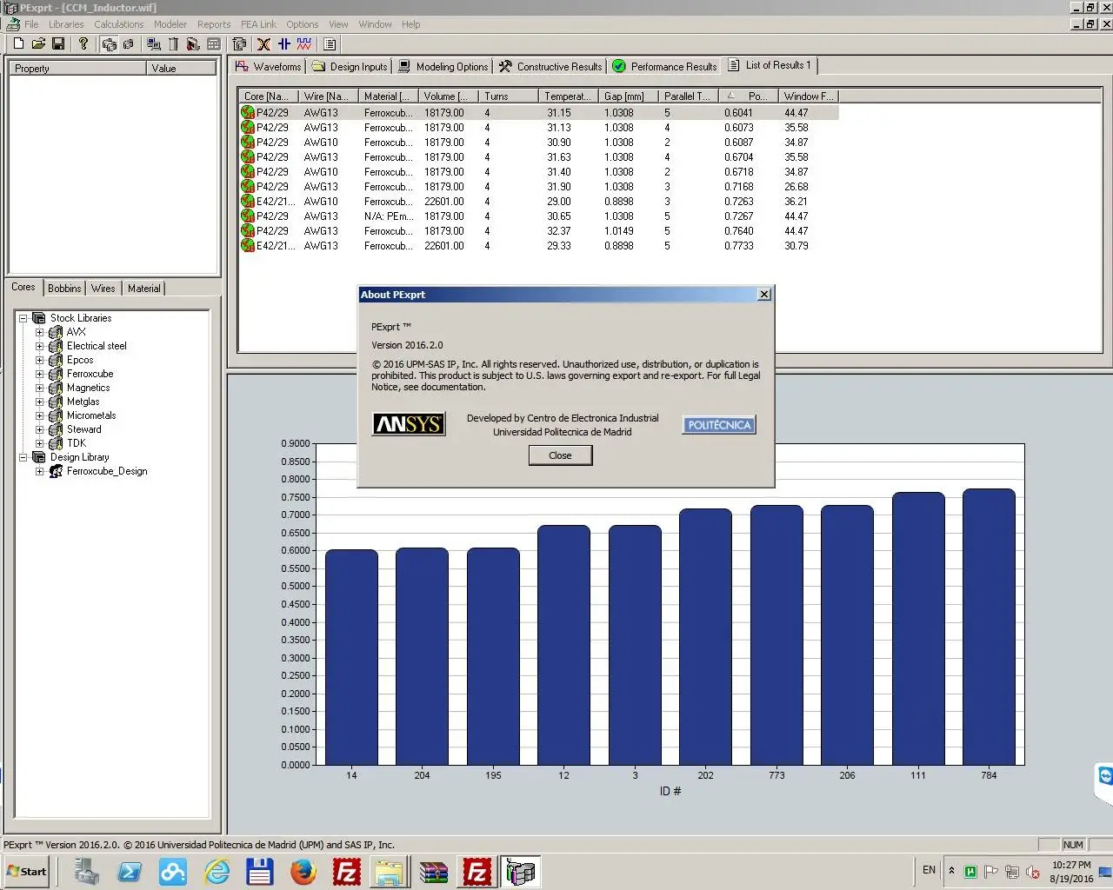Expand the Magnetics library node

click(x=39, y=388)
